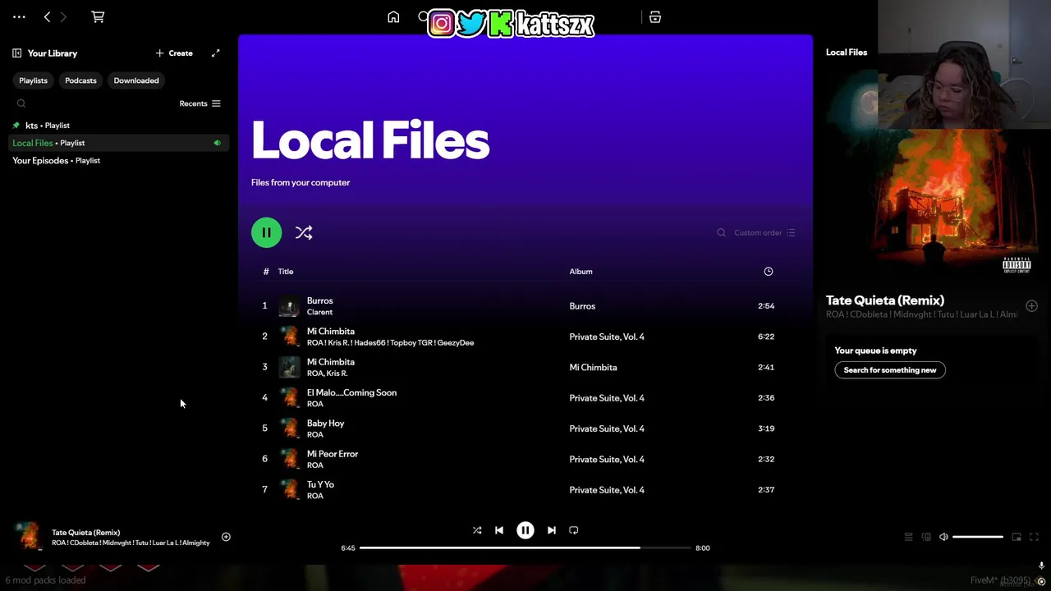Screen dimensions: 1051x591
Task: Open the three-dots app menu
Action: [x=19, y=16]
